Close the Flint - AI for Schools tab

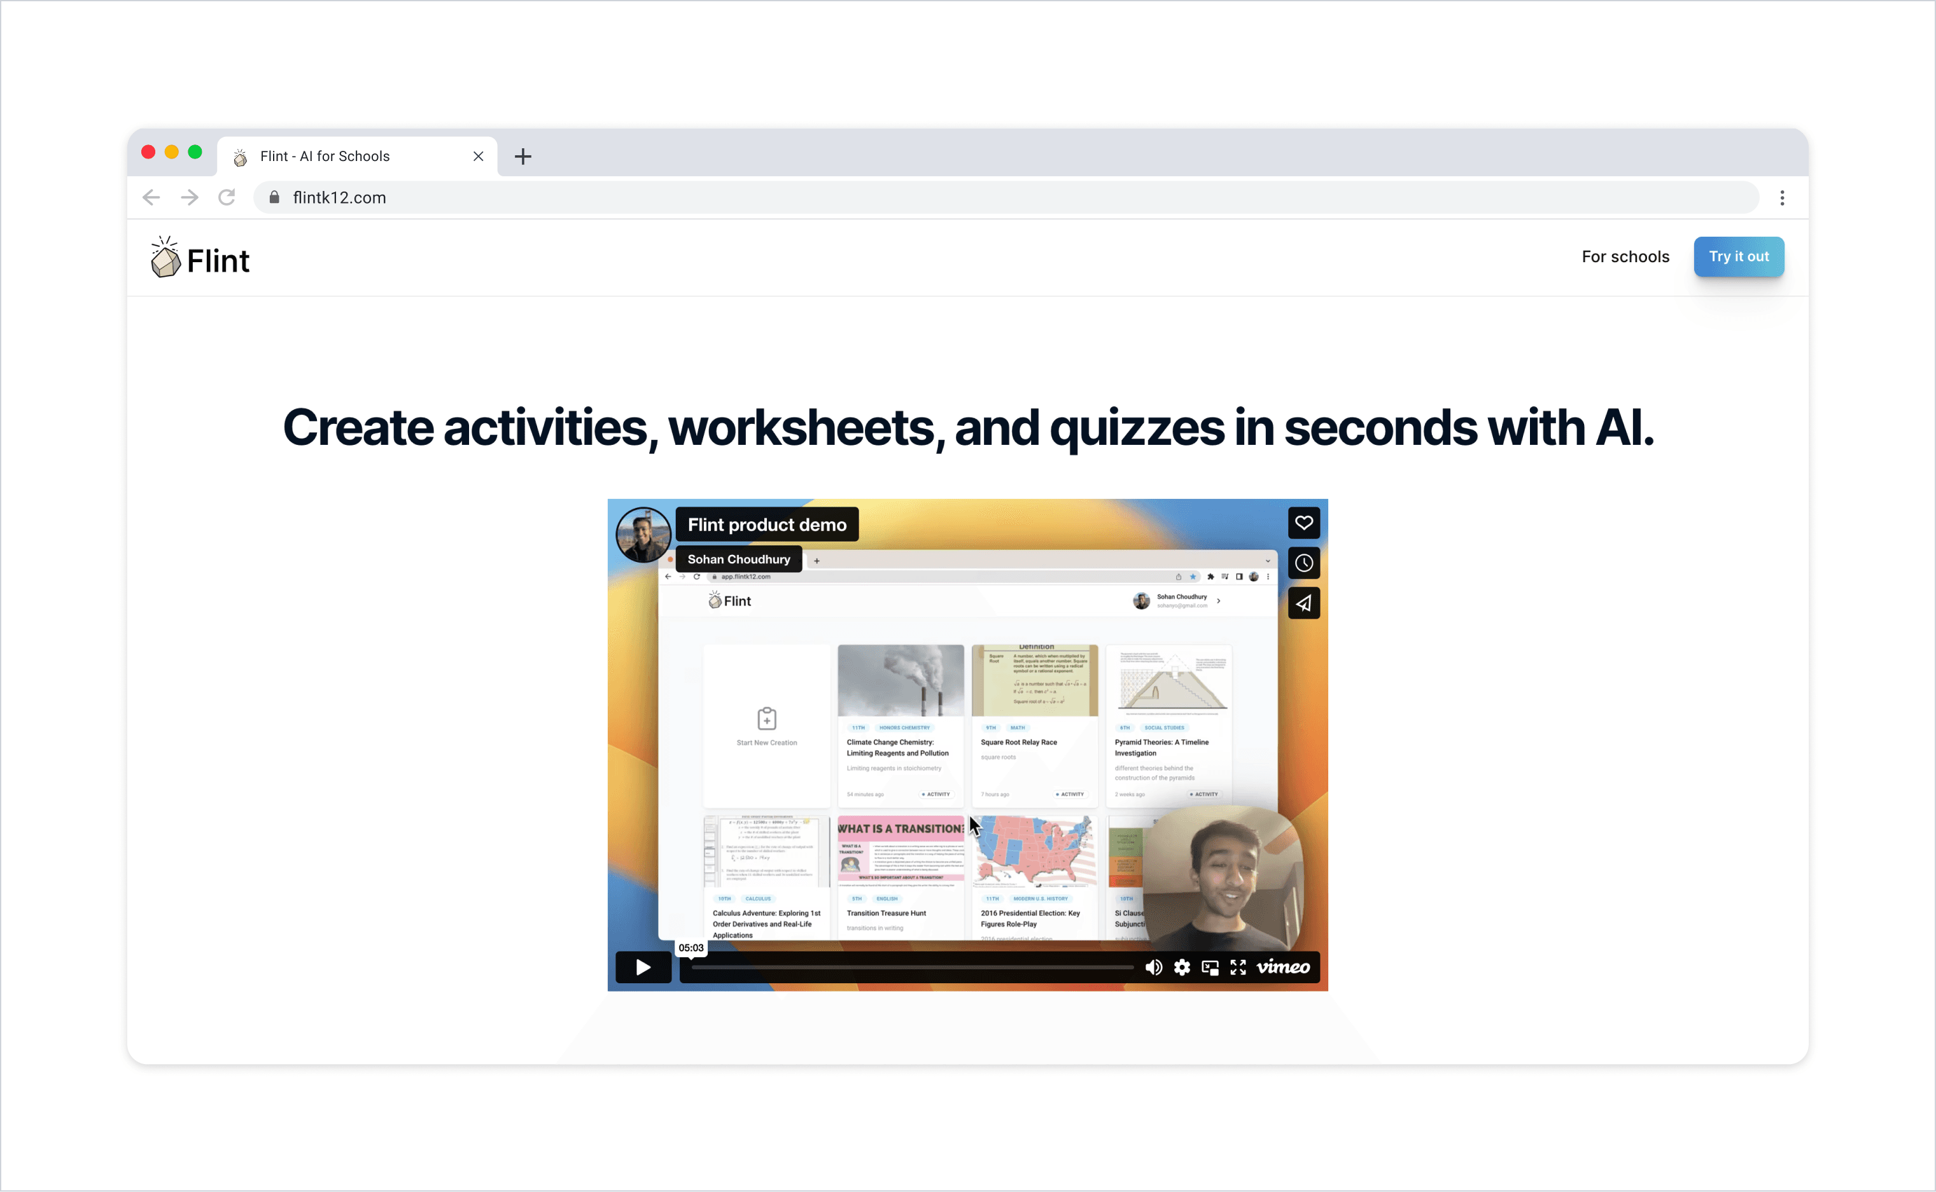point(479,156)
